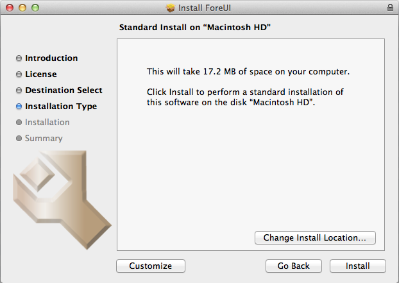Click the Install button
399x283 pixels.
click(x=358, y=266)
